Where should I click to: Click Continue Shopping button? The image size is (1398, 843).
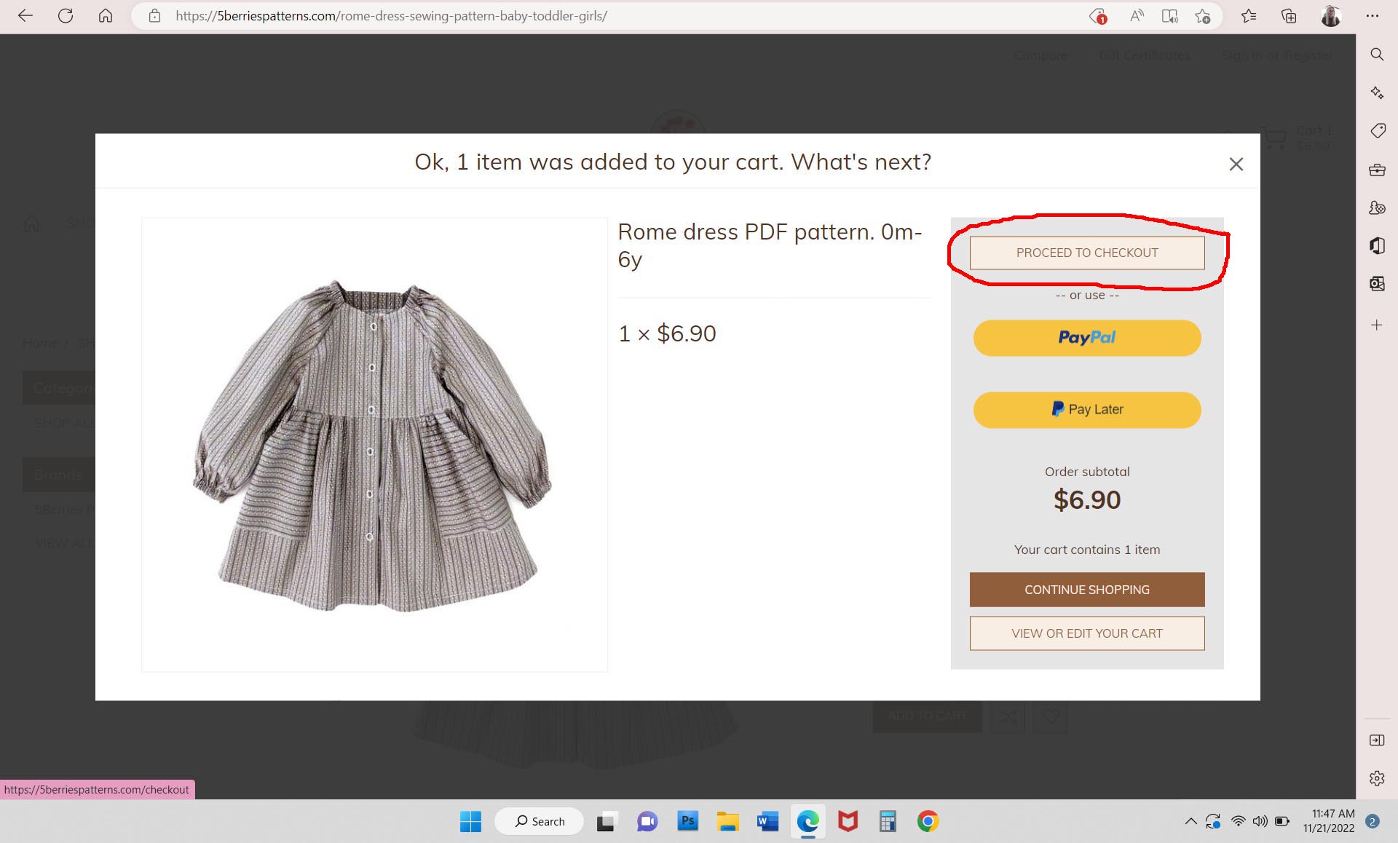1086,590
